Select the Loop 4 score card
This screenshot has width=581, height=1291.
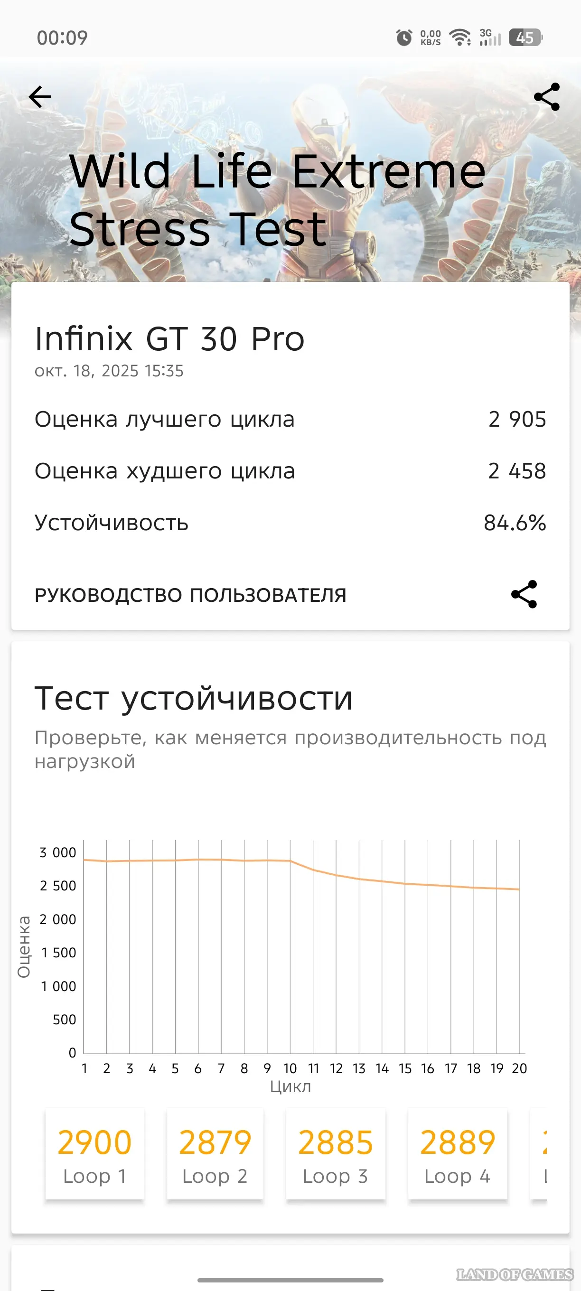point(457,1154)
